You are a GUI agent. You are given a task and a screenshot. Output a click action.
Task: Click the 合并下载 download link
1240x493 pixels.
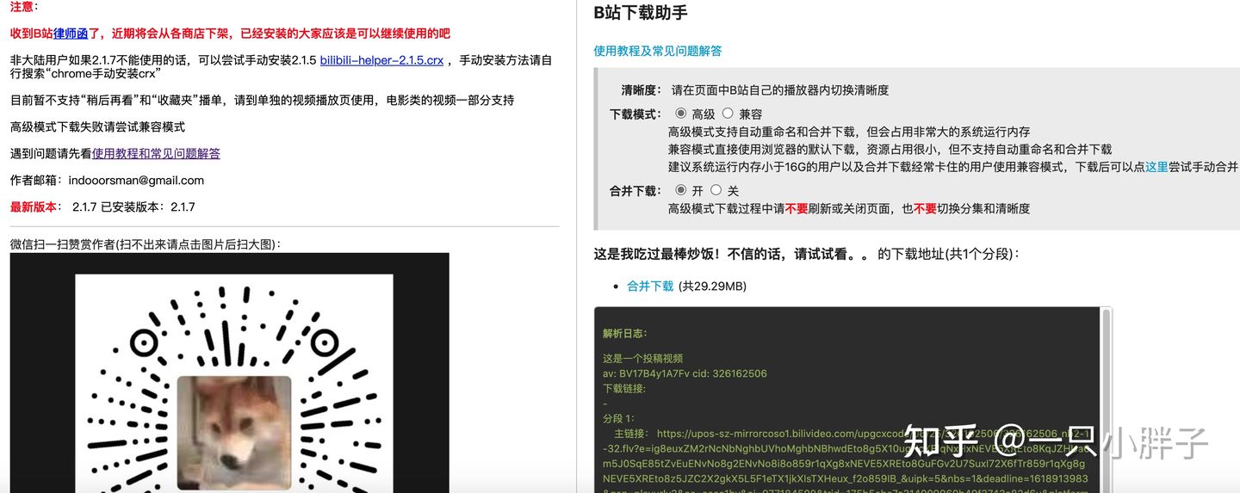(x=650, y=286)
